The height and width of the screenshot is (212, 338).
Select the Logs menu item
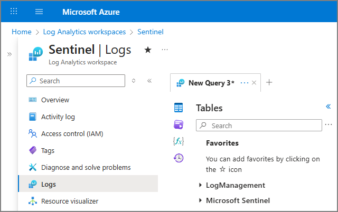pyautogui.click(x=88, y=184)
